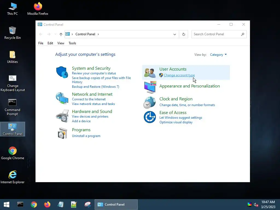Select Recycle Bin desktop icon

[x=12, y=33]
